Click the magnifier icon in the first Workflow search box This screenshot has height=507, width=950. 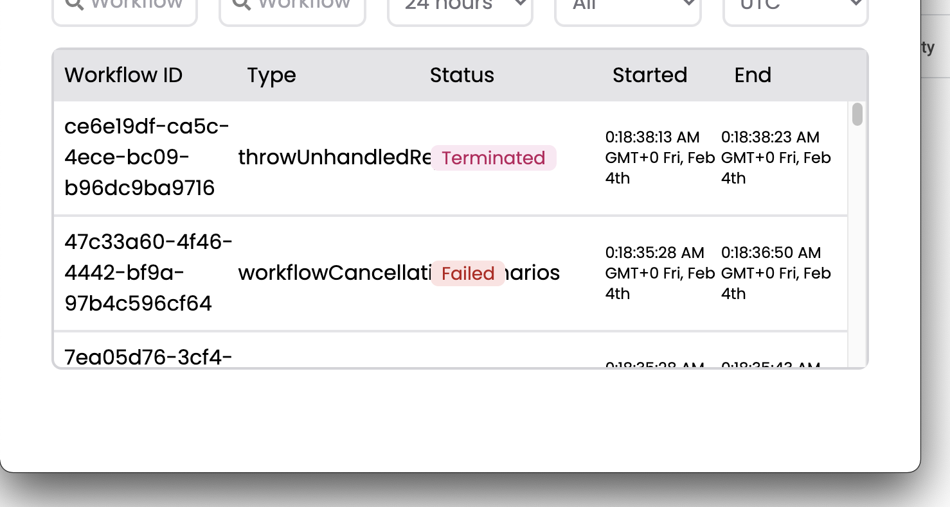(74, 4)
